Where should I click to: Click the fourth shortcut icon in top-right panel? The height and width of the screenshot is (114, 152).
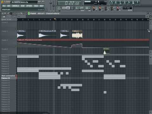(124, 3)
